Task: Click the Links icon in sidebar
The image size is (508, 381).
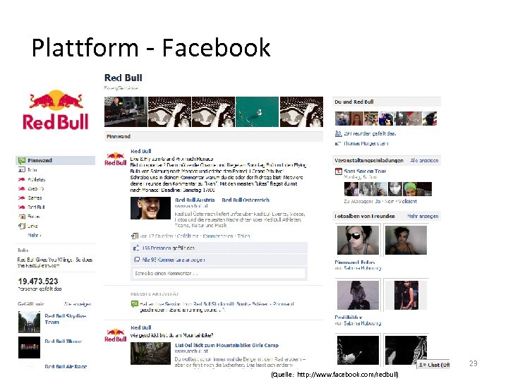Action: (x=22, y=226)
